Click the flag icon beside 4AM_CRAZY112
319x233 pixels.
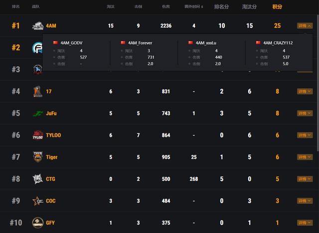[258, 43]
